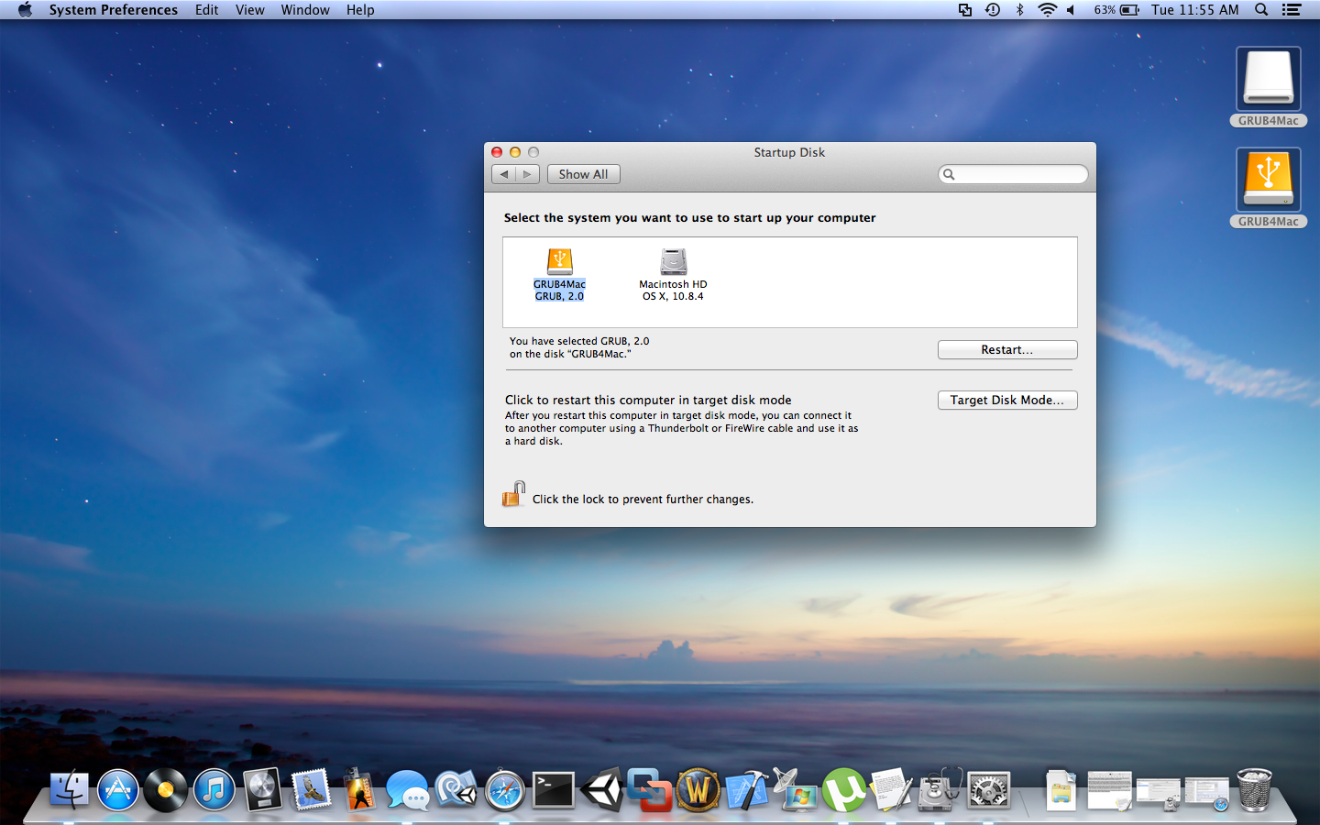Launch World of Warcraft from Dock
Viewport: 1320px width, 825px height.
point(698,789)
